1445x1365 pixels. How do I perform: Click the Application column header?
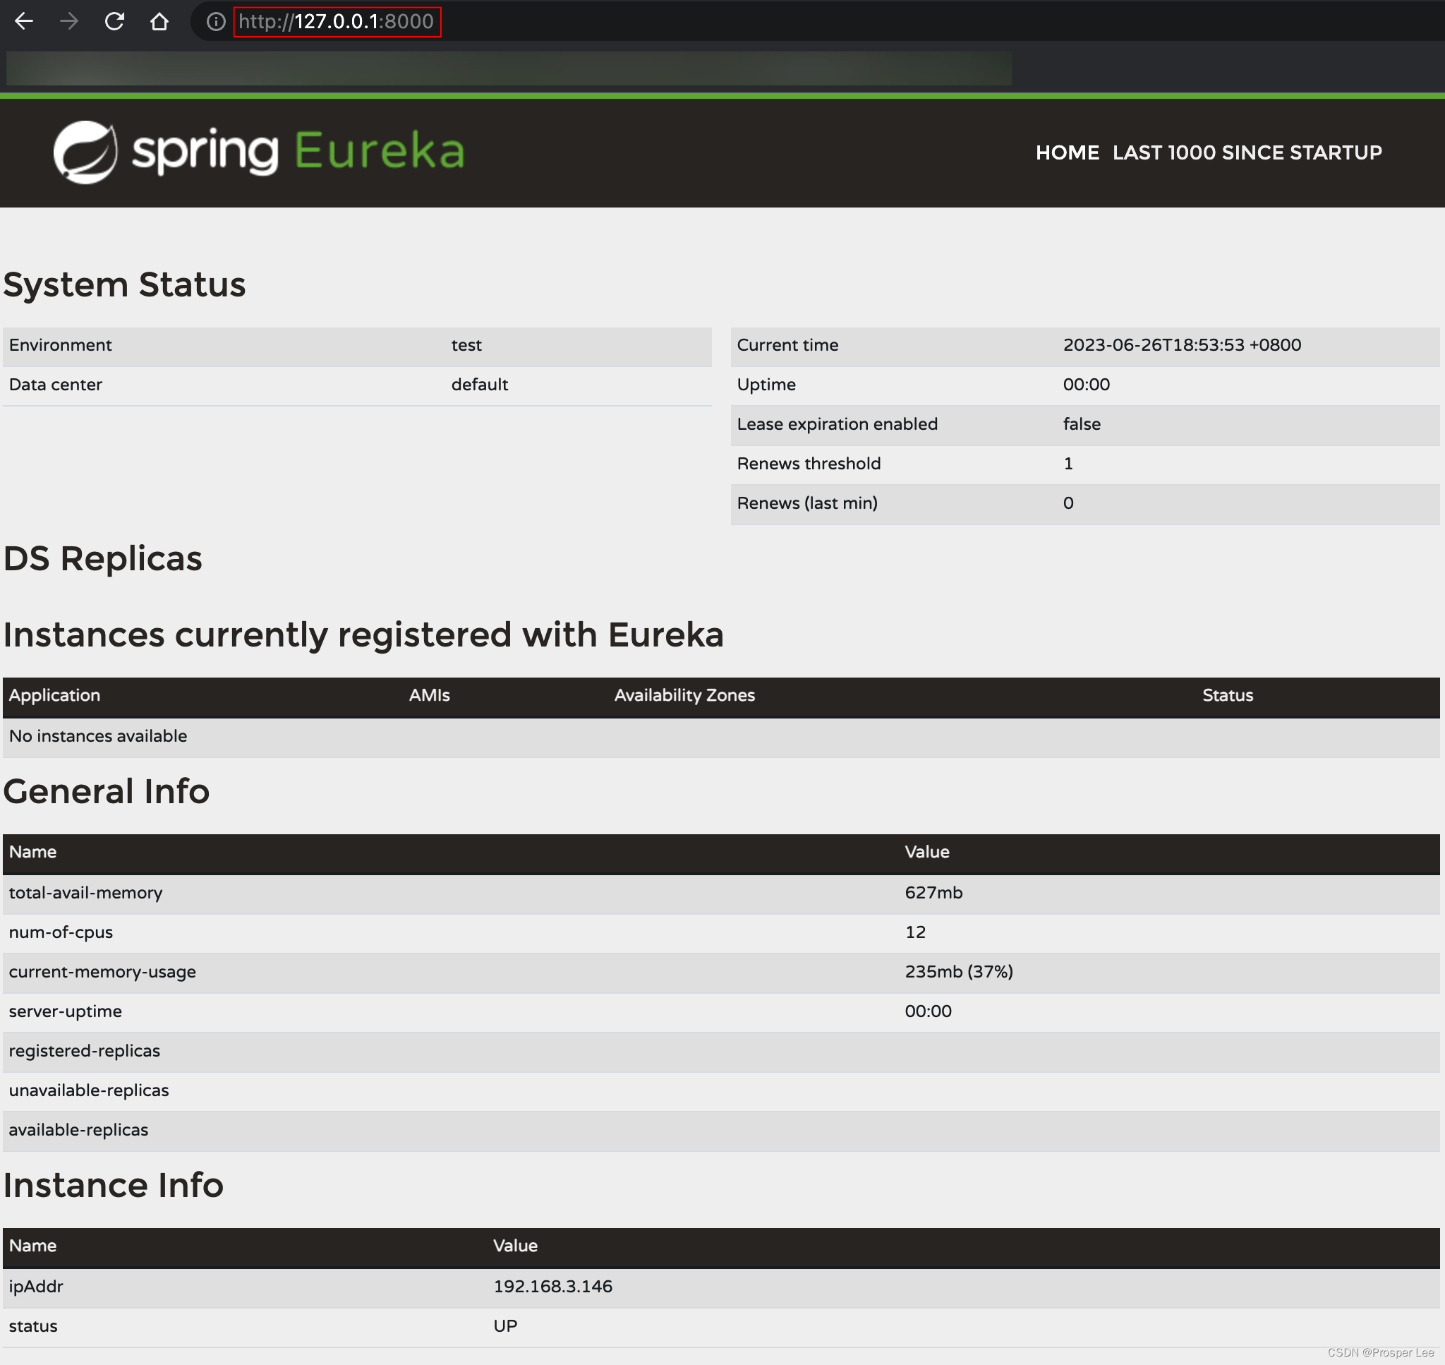pyautogui.click(x=54, y=695)
